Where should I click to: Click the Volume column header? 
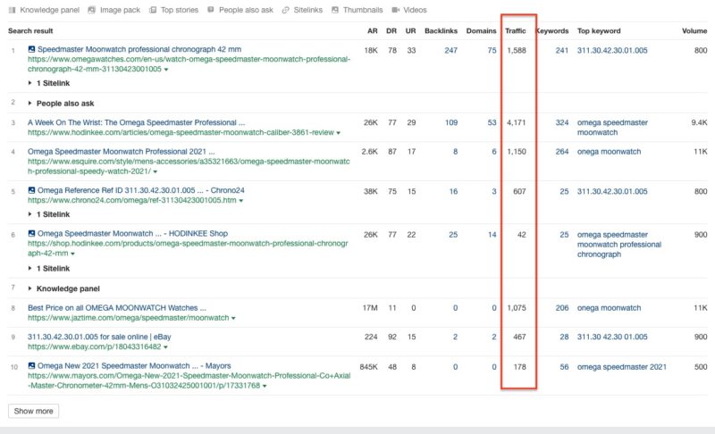(694, 31)
